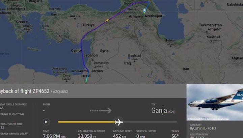
Task: Click the blue destination pin in Azerbaijan
Action: pos(144,10)
